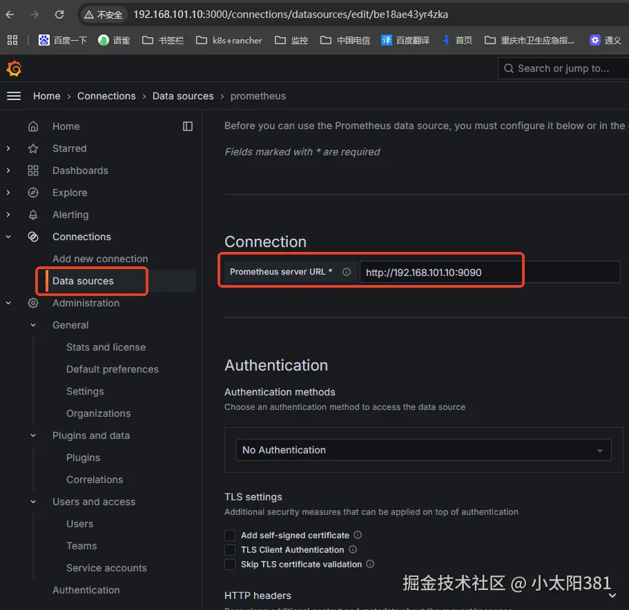Viewport: 629px width, 610px height.
Task: Open the 百度一下 bookmark
Action: [63, 40]
